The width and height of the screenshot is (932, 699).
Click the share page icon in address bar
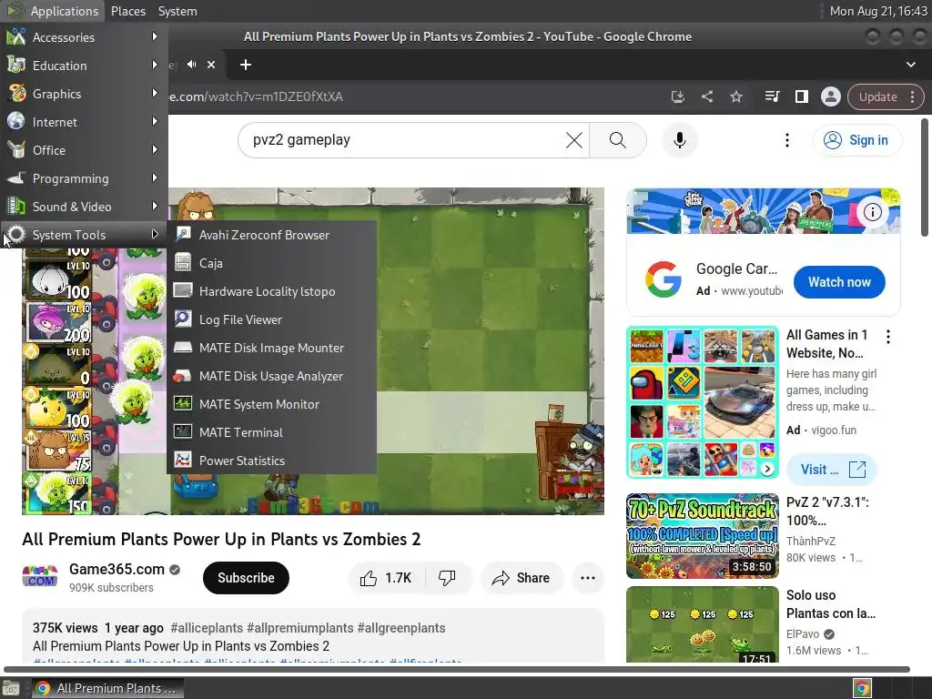pos(706,96)
